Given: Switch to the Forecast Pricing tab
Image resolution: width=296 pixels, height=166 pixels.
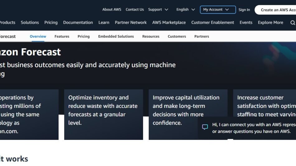Looking at the screenshot, I should 84,36.
